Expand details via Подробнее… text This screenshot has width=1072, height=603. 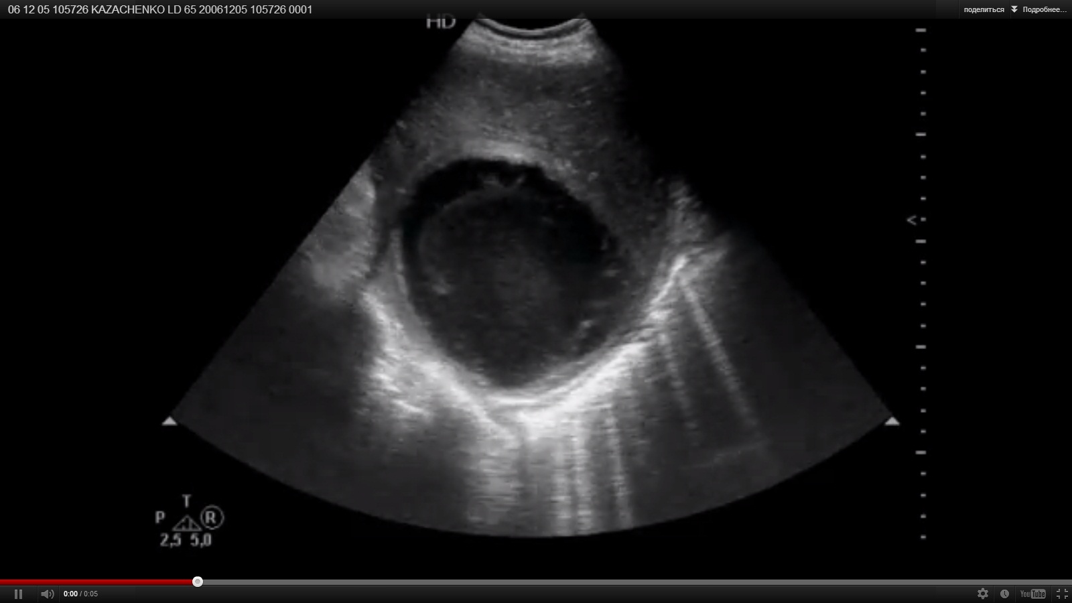tap(1045, 9)
